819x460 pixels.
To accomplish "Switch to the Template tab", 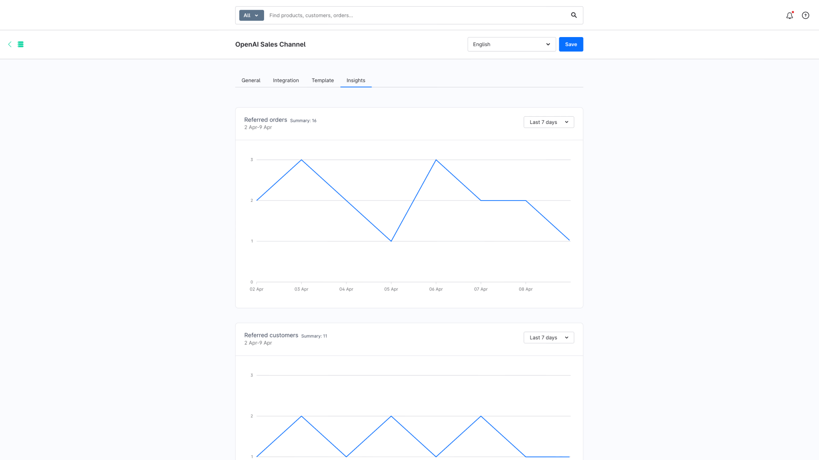I will [x=322, y=80].
